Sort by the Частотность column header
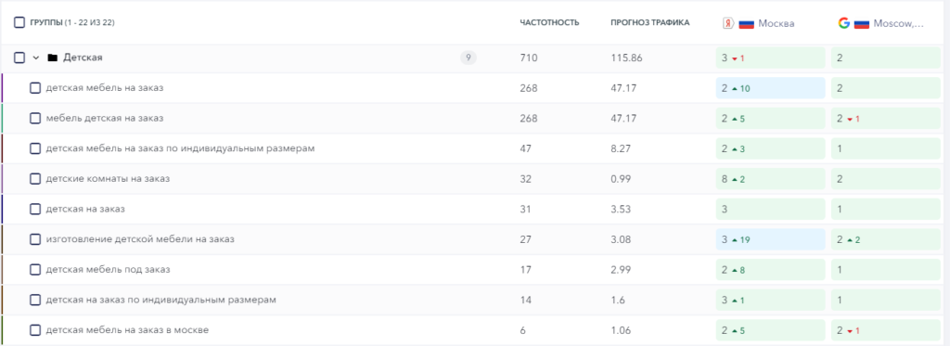The height and width of the screenshot is (346, 950). coord(549,23)
